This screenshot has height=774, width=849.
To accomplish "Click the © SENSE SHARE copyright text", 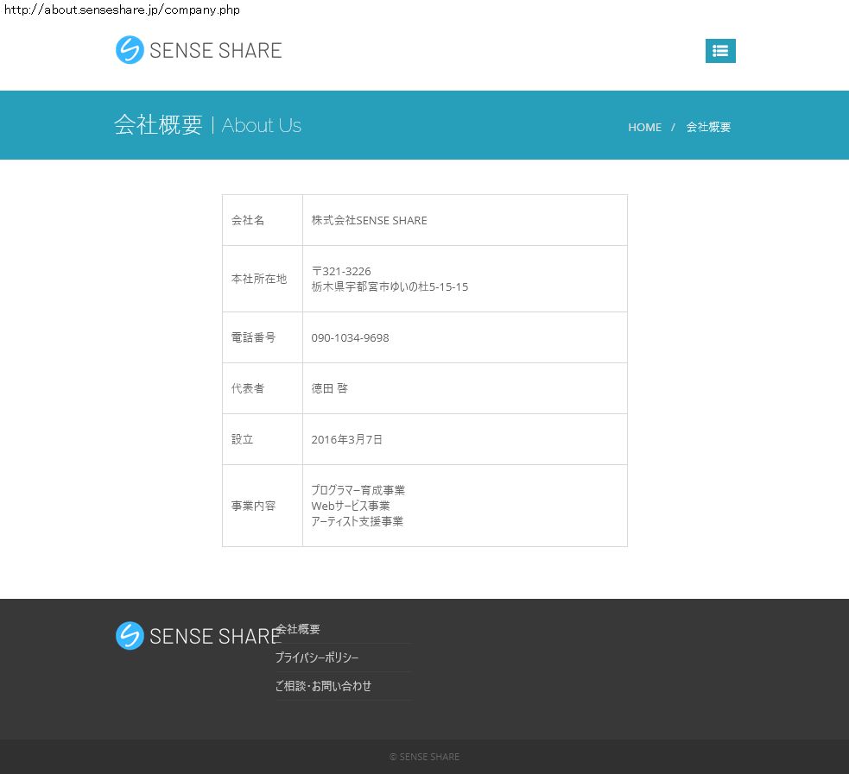I will tap(424, 757).
